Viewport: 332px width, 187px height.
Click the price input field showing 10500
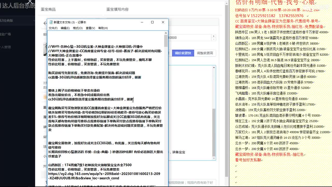pyautogui.click(x=190, y=38)
